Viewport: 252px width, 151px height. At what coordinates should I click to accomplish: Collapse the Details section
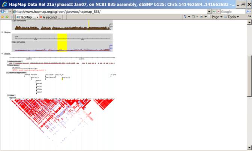tap(2, 54)
